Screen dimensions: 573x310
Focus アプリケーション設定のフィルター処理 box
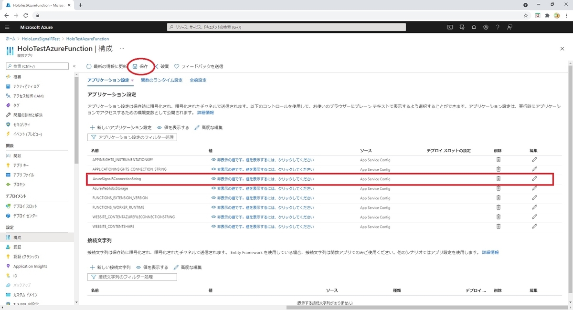pos(132,137)
